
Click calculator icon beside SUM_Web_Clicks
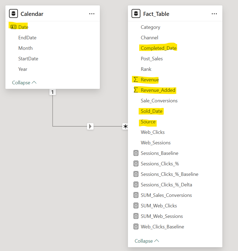point(136,206)
